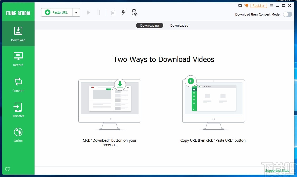Open the feedback message icon
This screenshot has height=177, width=297.
240,6
